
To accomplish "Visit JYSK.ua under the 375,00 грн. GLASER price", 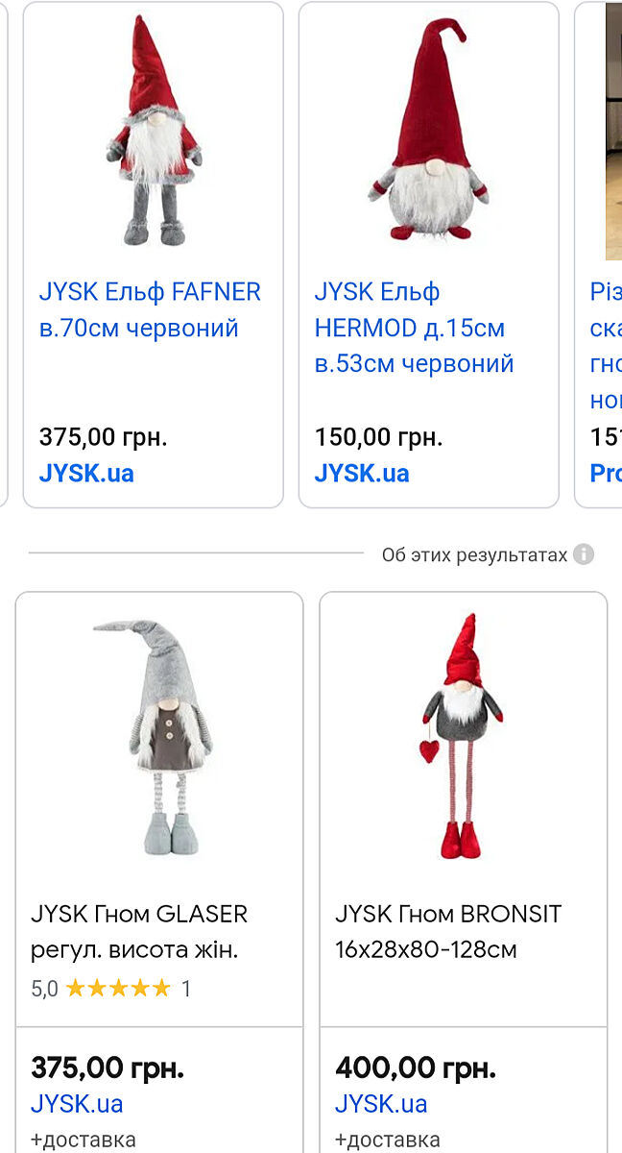I will click(77, 1104).
